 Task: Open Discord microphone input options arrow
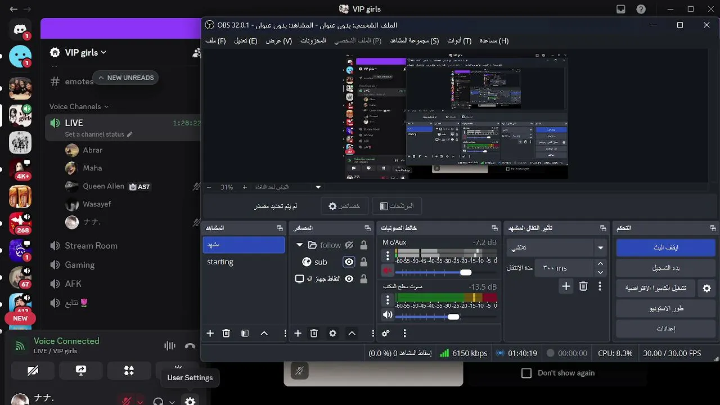(140, 402)
